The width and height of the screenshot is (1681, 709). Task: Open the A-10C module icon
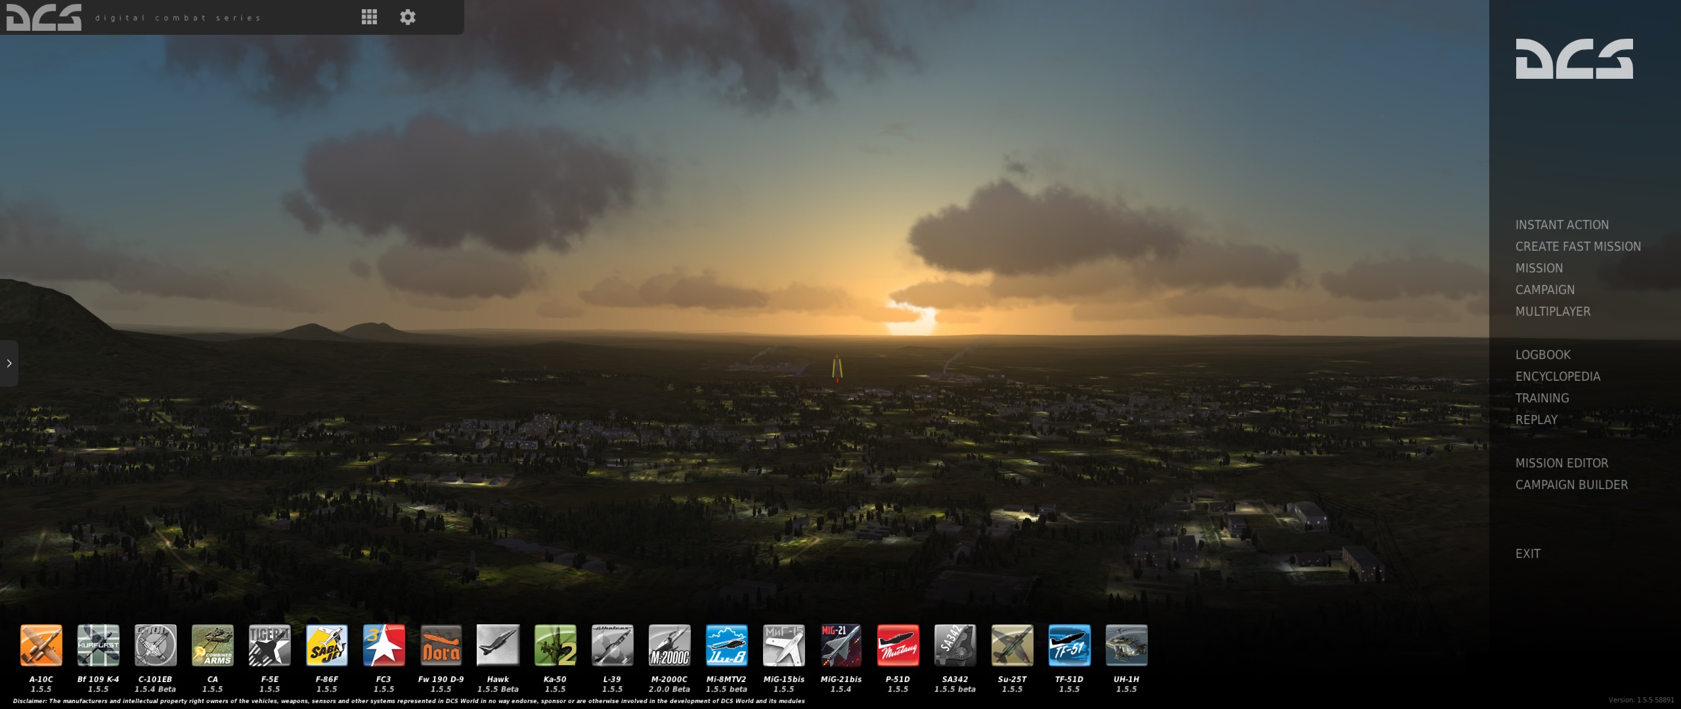(41, 645)
